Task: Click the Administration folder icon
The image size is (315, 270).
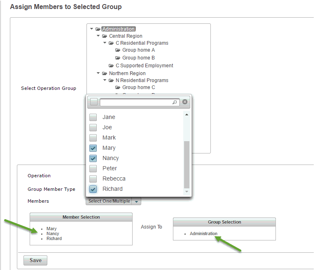Action: [98, 29]
